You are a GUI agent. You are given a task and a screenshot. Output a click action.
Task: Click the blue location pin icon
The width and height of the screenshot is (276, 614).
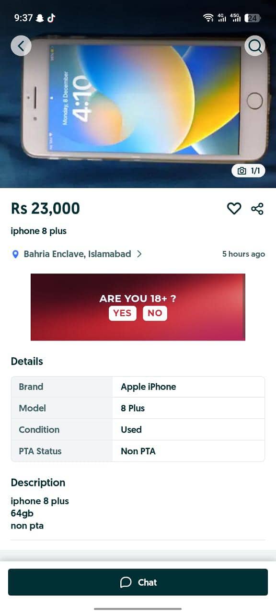(16, 254)
